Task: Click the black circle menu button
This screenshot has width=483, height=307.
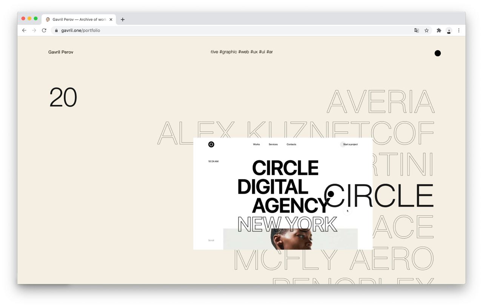Action: [x=438, y=53]
